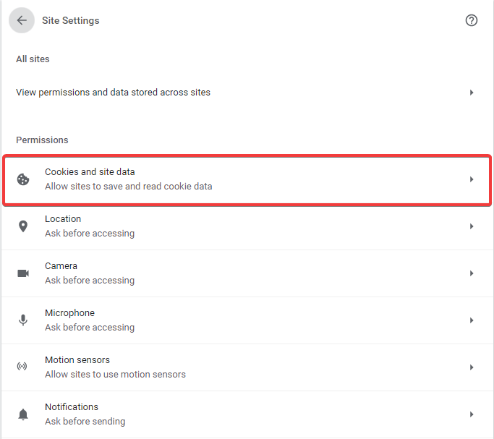
Task: Open View permissions and data stored across sites
Action: point(113,93)
